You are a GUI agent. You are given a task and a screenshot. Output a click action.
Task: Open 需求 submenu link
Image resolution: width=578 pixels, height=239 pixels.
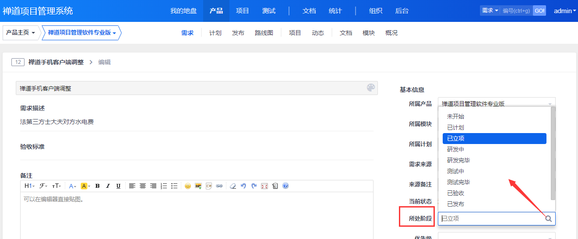pyautogui.click(x=187, y=33)
